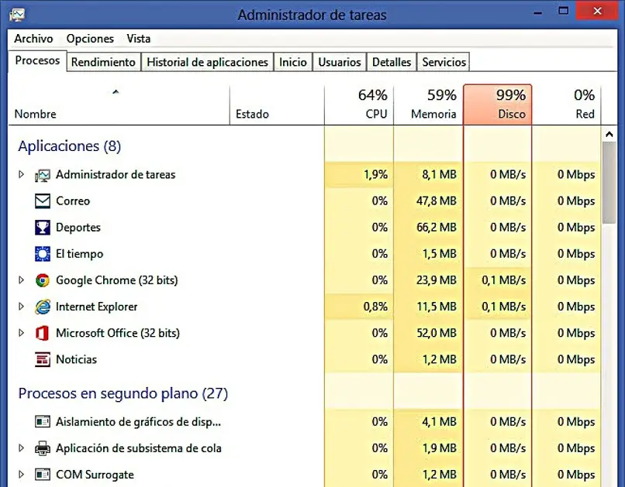The image size is (625, 487).
Task: Expand the Google Chrome (32 bits) entry
Action: pos(21,280)
